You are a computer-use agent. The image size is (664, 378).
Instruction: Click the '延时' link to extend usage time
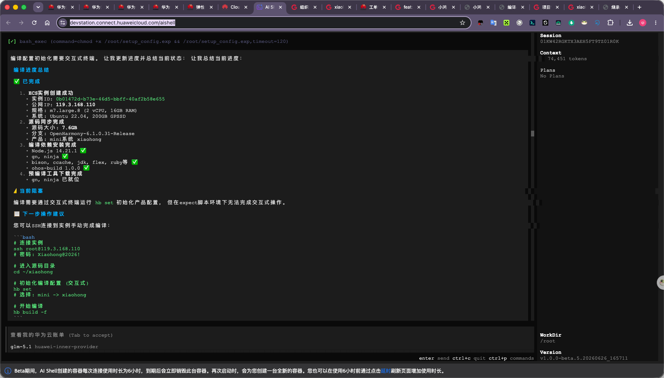386,371
